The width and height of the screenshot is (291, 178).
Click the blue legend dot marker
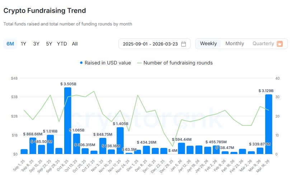tap(81, 63)
